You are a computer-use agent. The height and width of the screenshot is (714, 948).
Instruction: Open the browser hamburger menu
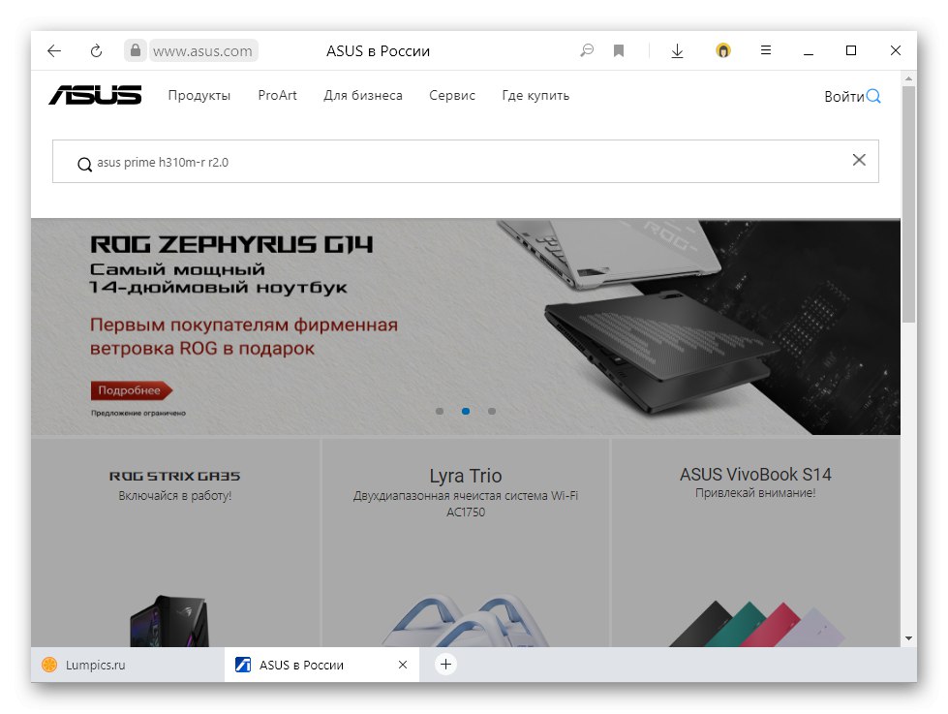765,50
